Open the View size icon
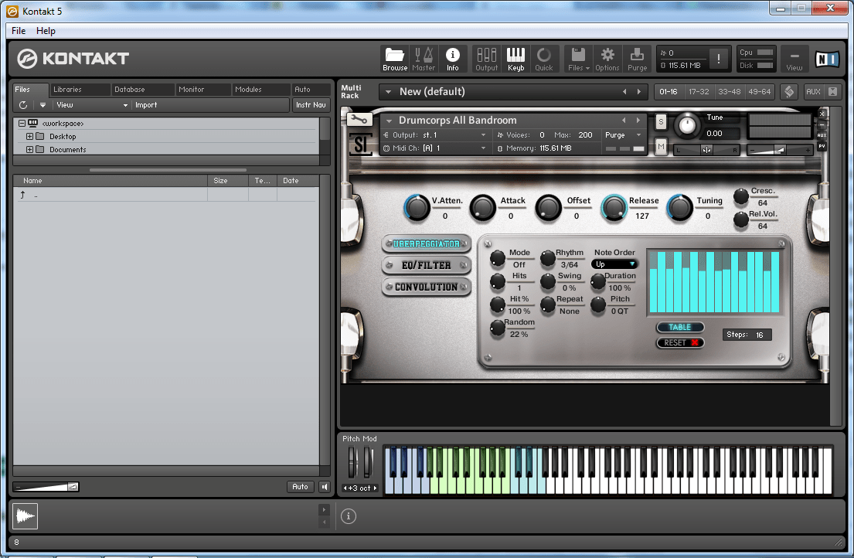 coord(794,60)
